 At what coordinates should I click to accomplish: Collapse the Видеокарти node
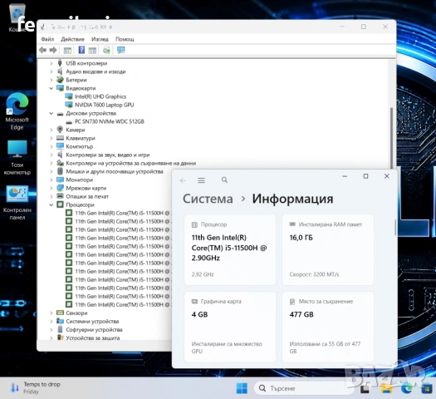[x=51, y=88]
